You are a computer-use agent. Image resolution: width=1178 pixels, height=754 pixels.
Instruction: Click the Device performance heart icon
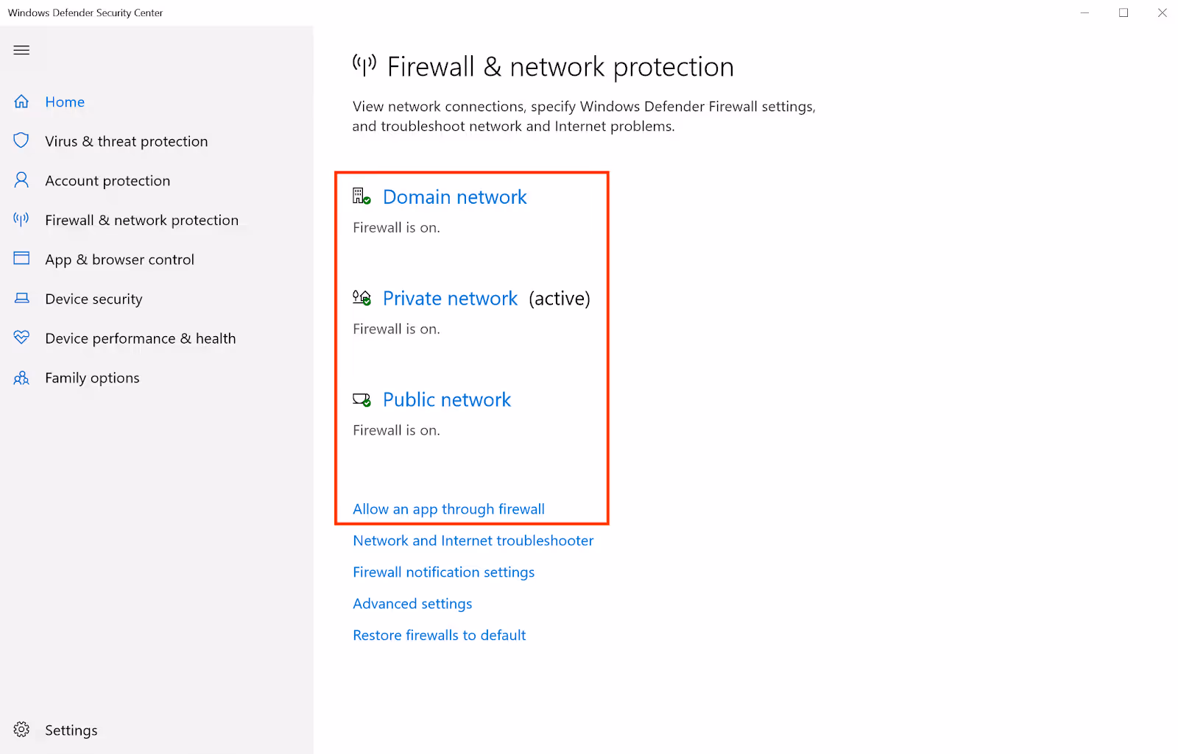point(21,337)
